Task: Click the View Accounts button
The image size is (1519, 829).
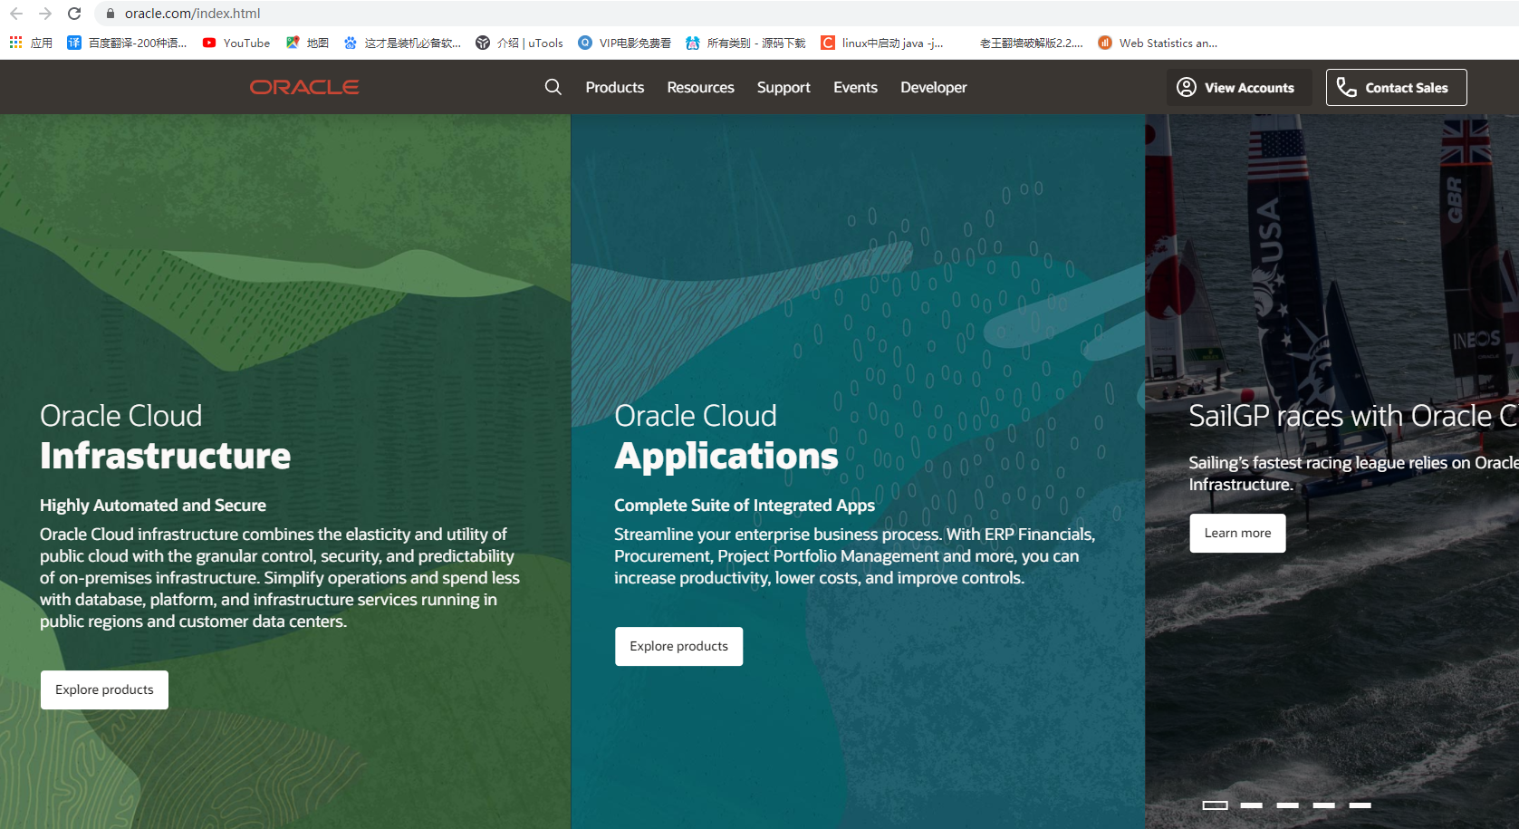Action: [1237, 87]
